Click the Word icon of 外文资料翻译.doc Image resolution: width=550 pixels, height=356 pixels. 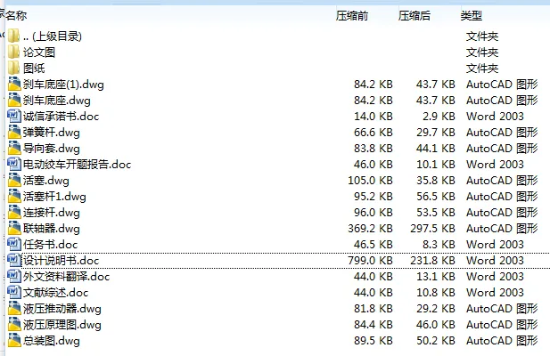14,277
